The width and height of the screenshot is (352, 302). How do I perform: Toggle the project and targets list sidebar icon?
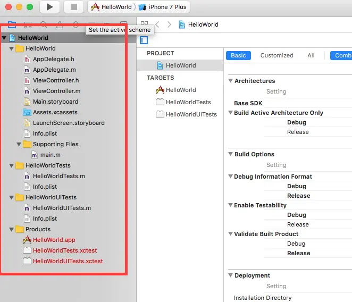pyautogui.click(x=144, y=40)
